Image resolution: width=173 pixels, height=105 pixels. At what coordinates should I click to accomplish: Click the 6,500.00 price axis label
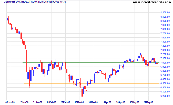coord(165,83)
